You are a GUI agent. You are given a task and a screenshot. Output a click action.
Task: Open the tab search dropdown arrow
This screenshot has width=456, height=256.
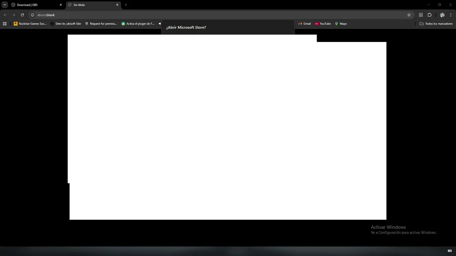tap(5, 5)
